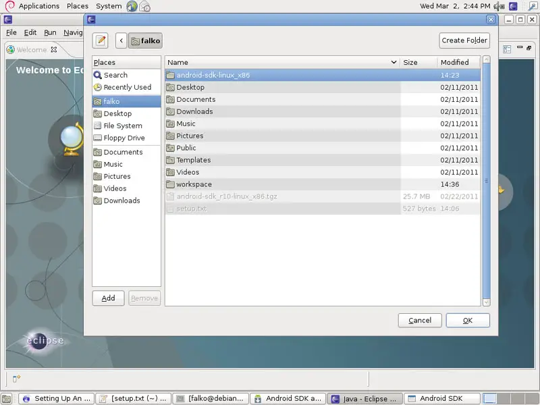
Task: Open the Applications menu in top panel
Action: point(39,6)
